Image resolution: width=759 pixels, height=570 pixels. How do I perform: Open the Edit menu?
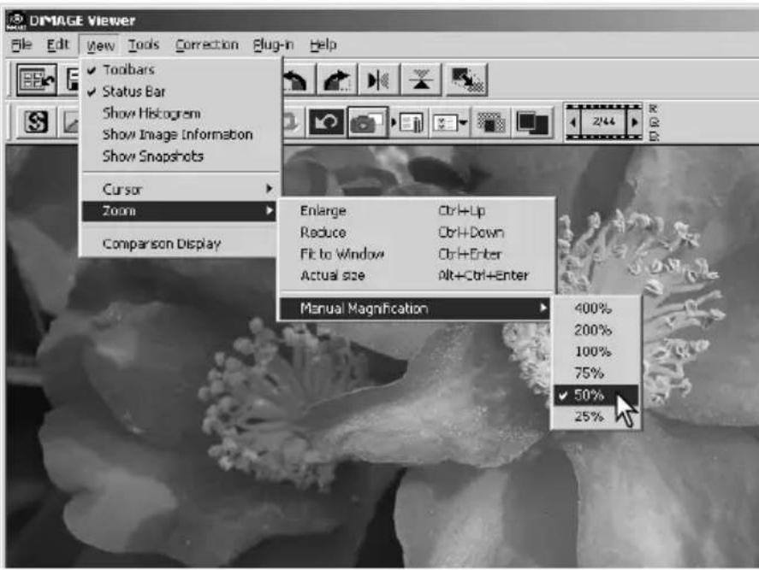point(57,45)
